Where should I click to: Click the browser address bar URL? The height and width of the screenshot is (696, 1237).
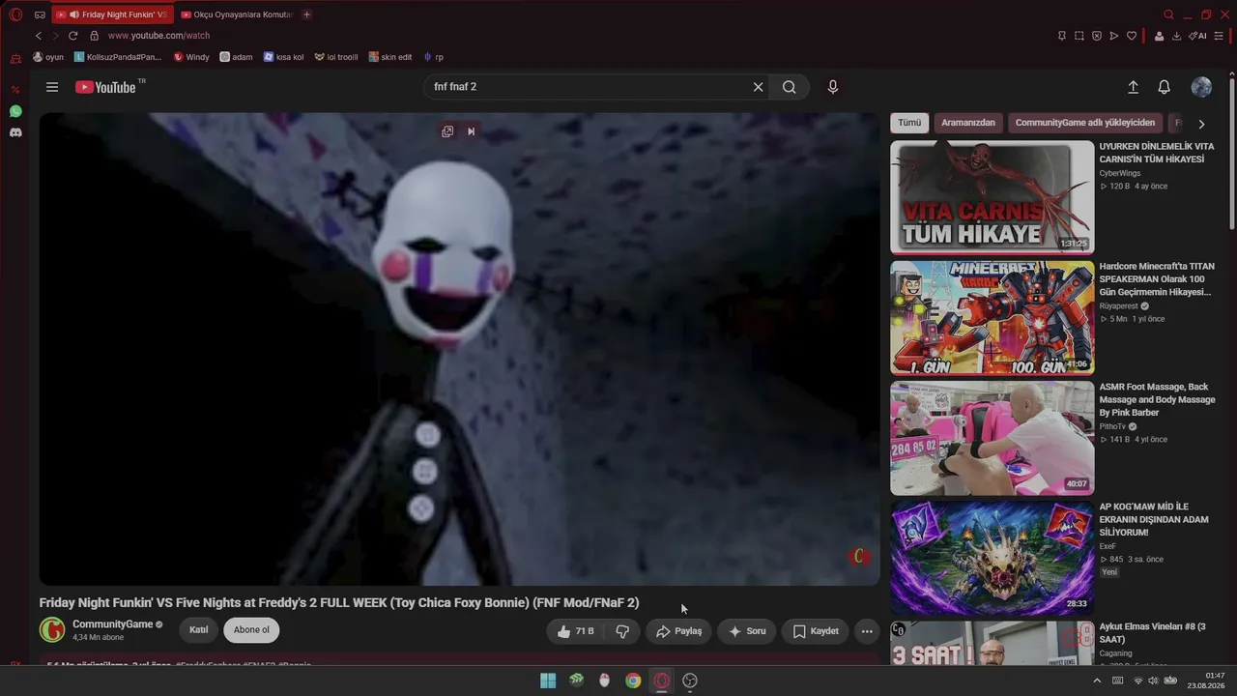pyautogui.click(x=158, y=36)
